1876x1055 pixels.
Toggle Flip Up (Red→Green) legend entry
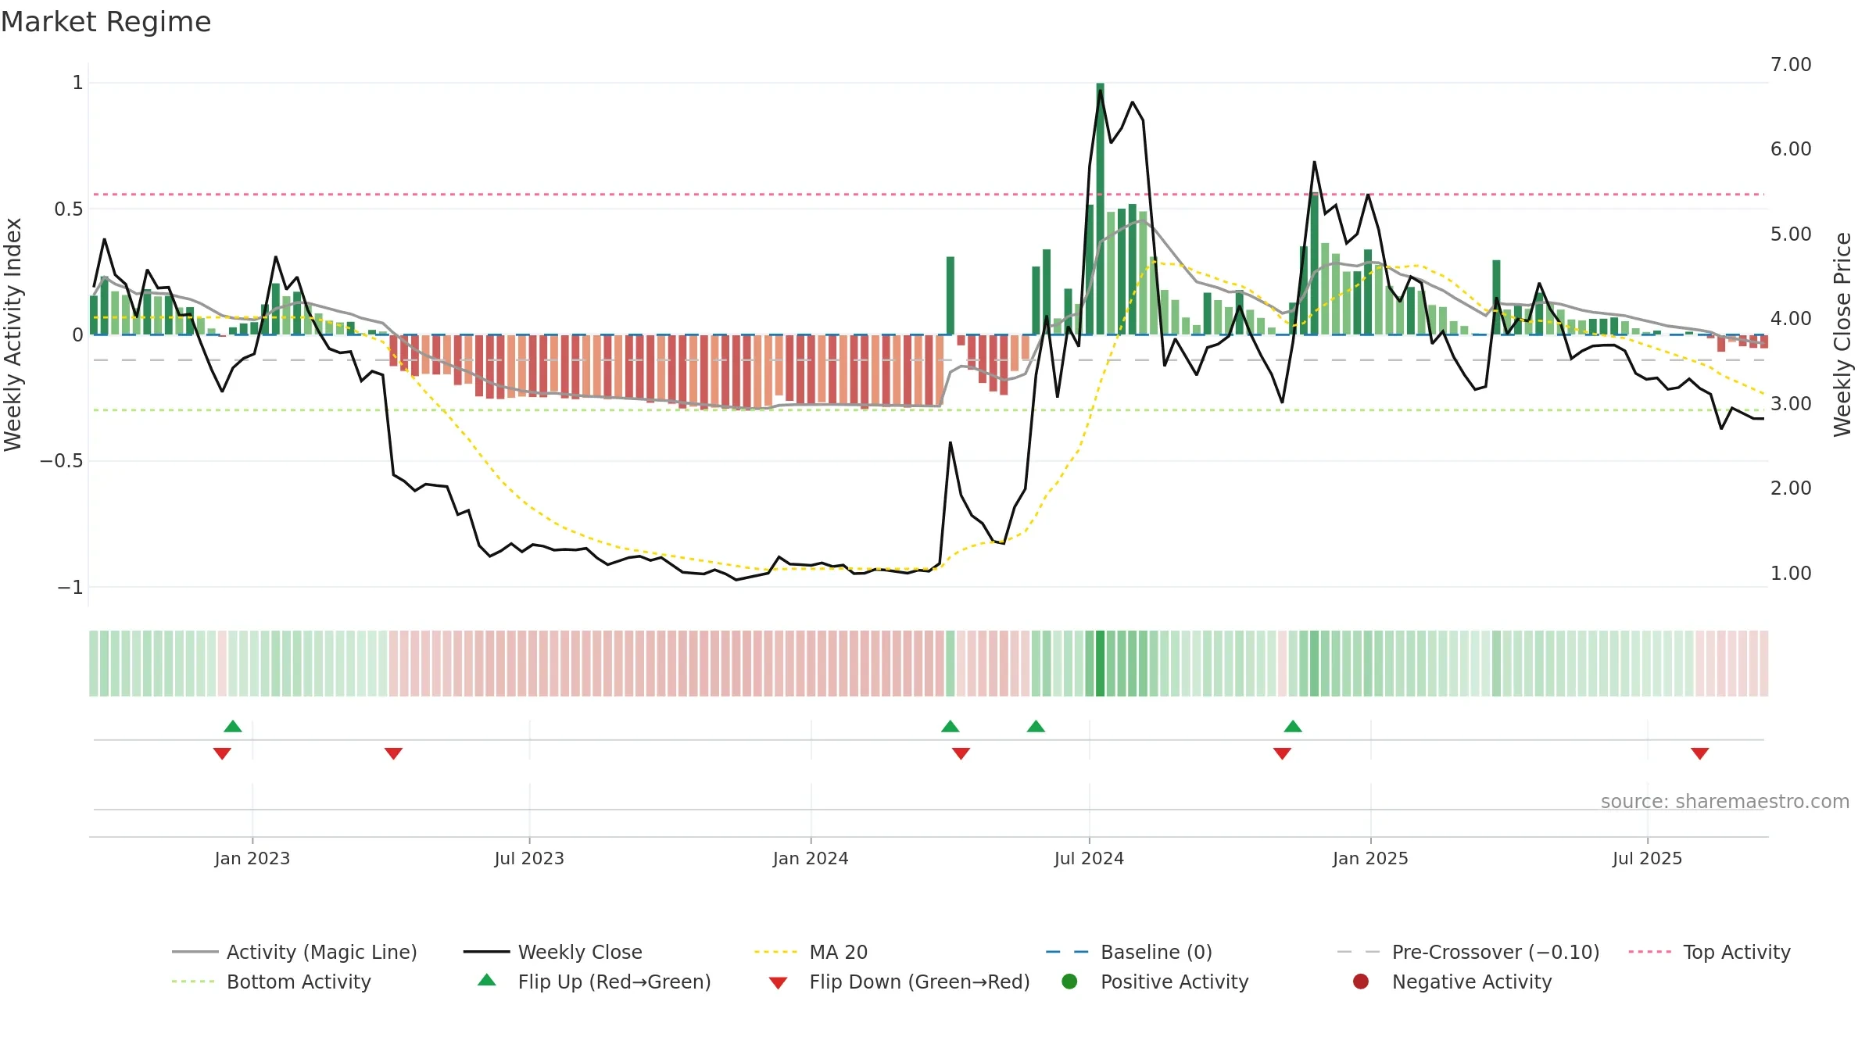pyautogui.click(x=594, y=982)
